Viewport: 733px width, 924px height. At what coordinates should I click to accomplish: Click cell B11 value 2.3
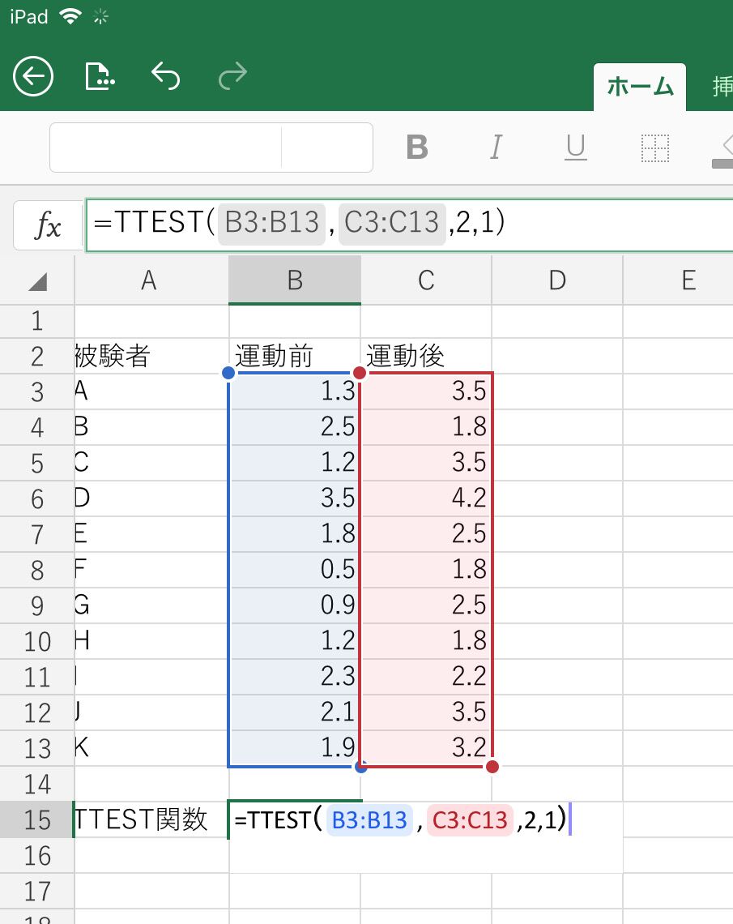[x=294, y=677]
